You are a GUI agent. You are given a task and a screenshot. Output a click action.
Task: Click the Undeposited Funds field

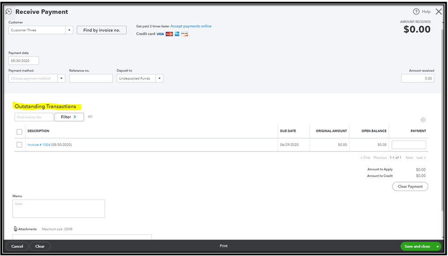[x=136, y=78]
